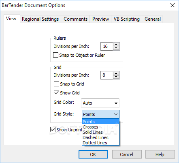
Task: Open Help for this dialog
Action: click(160, 154)
